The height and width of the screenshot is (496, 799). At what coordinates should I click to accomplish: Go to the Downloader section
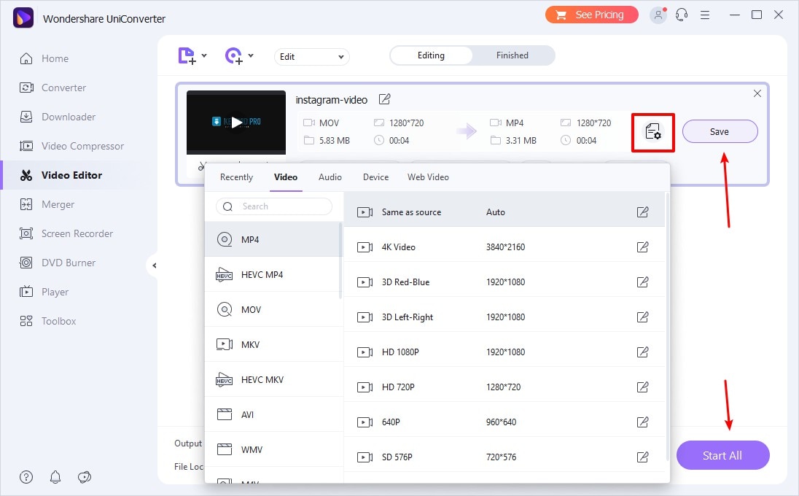coord(57,117)
